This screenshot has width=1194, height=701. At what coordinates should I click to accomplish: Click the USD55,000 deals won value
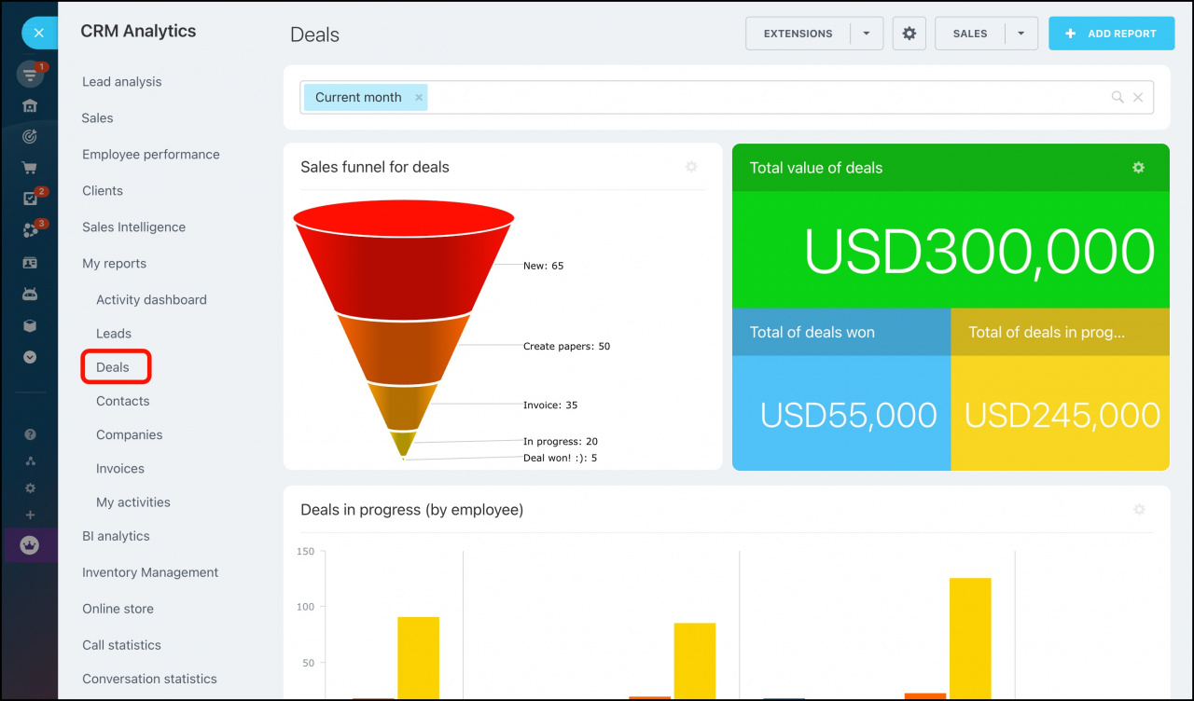point(848,415)
